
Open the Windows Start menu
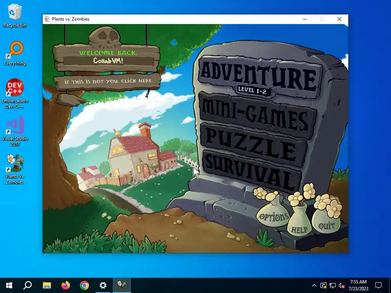9,285
